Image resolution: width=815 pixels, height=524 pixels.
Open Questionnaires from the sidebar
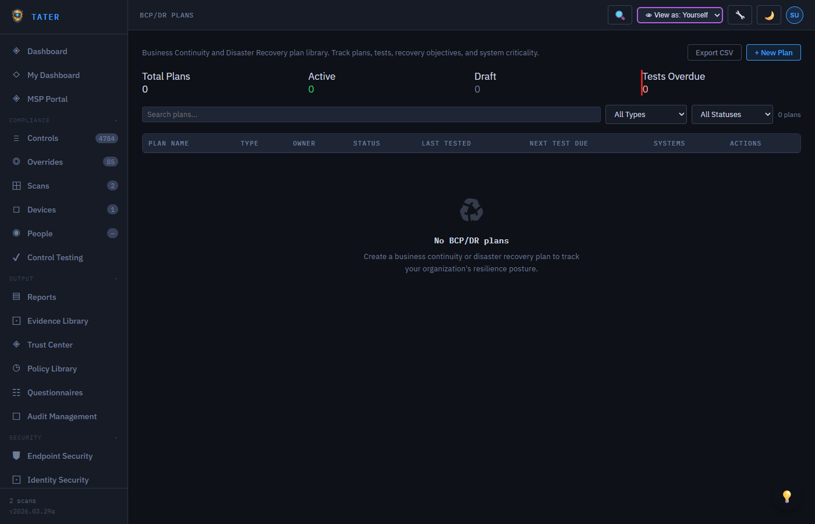point(64,392)
